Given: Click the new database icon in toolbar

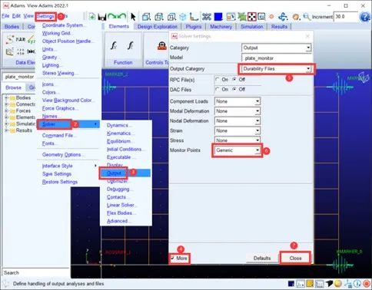Looking at the screenshot, I should pos(92,17).
